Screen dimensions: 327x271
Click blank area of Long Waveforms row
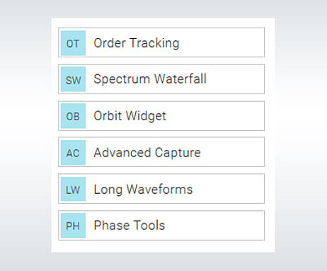pyautogui.click(x=229, y=189)
